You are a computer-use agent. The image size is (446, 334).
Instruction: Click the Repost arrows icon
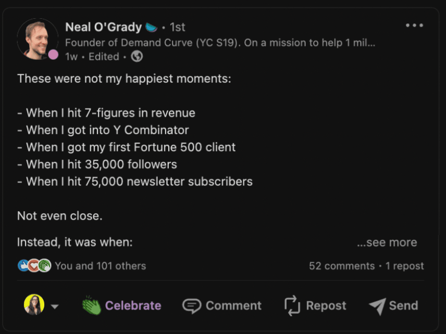292,306
